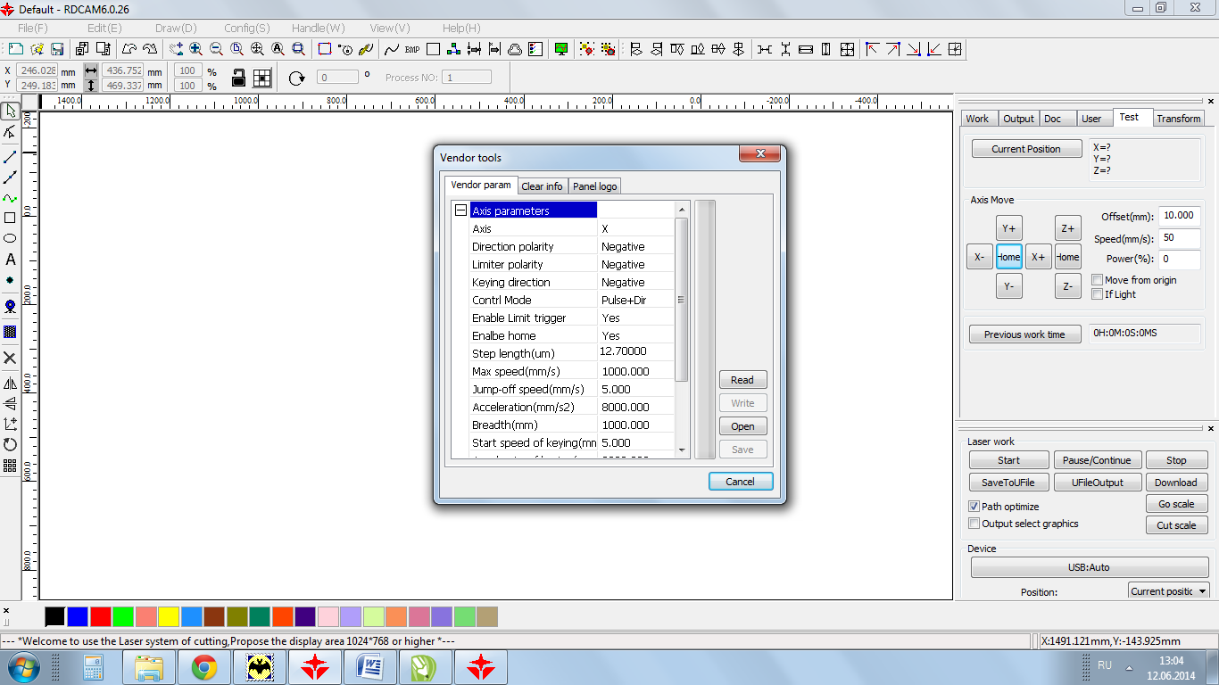Tick the Move from origin checkbox
Viewport: 1219px width, 685px height.
tap(1098, 280)
